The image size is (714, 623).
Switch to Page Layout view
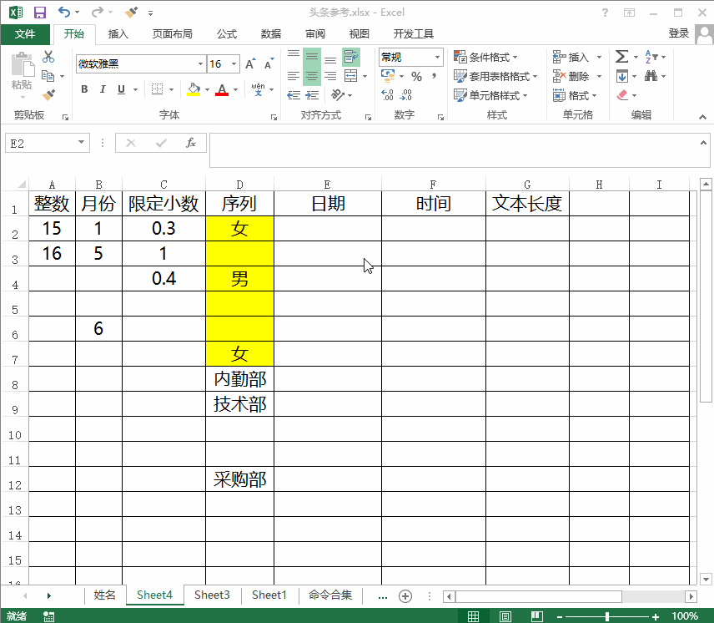point(505,616)
